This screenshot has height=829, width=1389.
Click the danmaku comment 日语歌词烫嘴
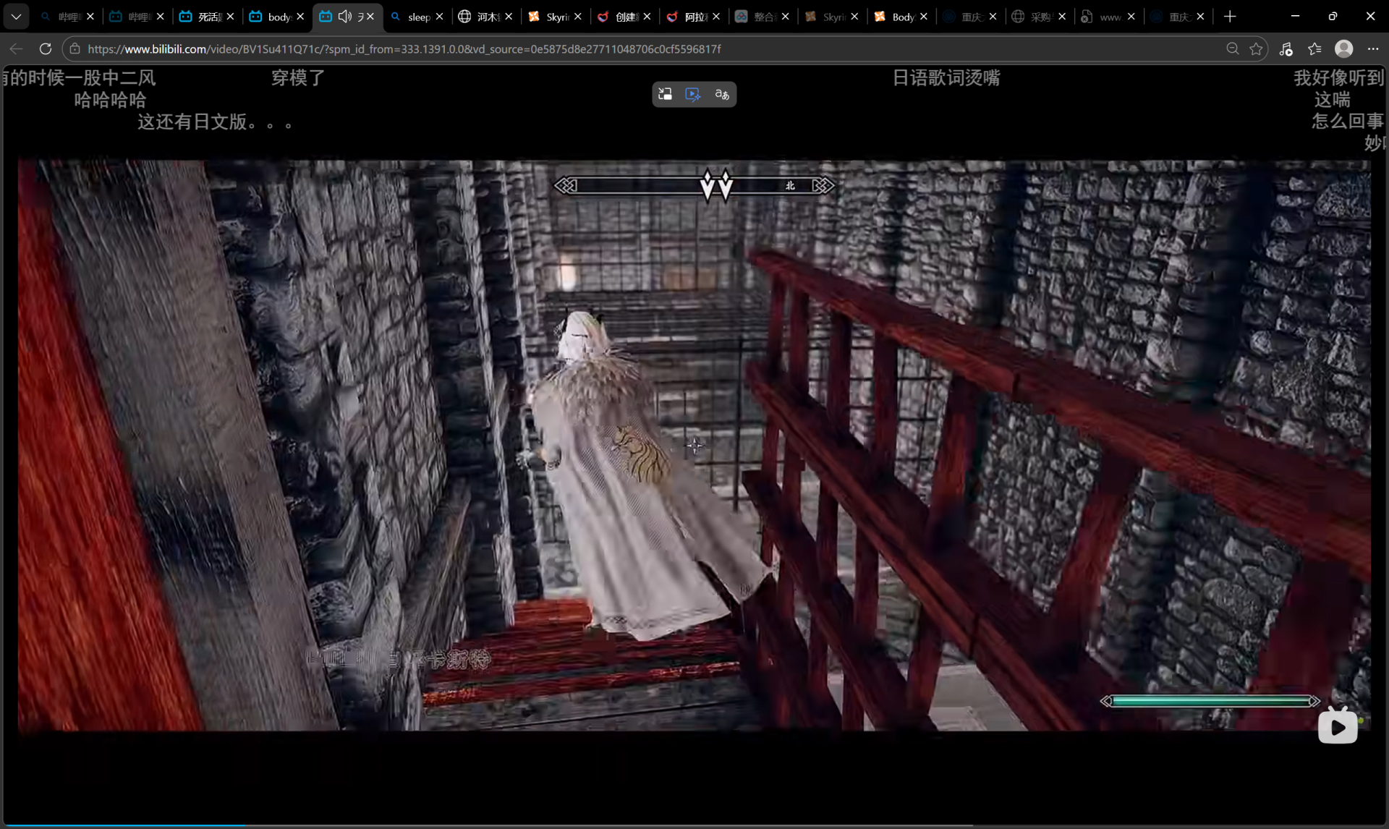coord(946,77)
